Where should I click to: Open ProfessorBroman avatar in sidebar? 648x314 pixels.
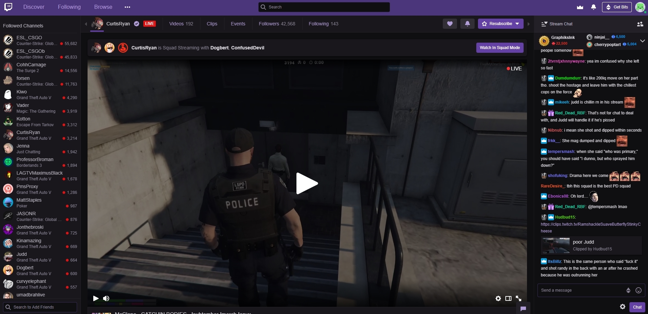point(8,162)
